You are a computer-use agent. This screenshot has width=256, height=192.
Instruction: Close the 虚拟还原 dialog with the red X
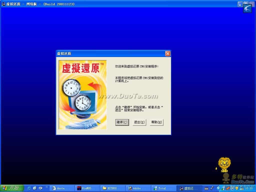(x=168, y=53)
